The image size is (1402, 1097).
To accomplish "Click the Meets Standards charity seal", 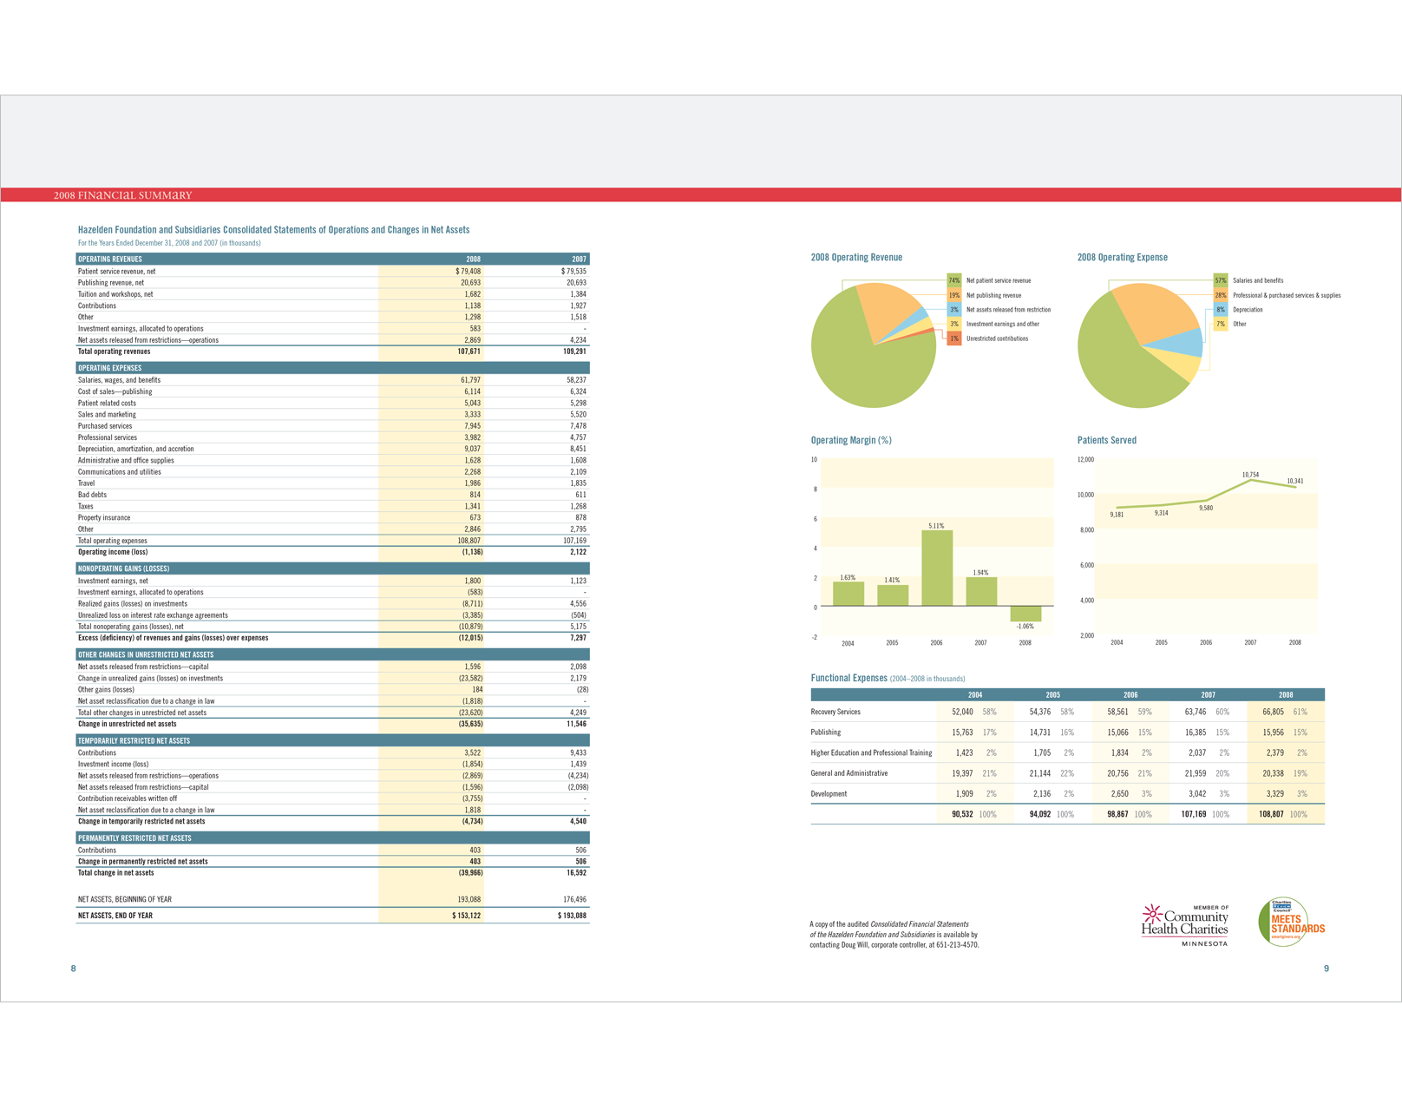I will [1291, 922].
